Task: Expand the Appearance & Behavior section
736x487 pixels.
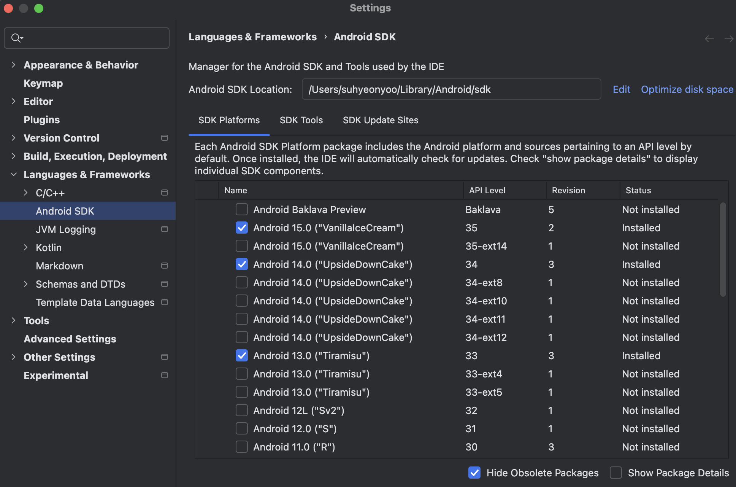Action: [x=13, y=65]
